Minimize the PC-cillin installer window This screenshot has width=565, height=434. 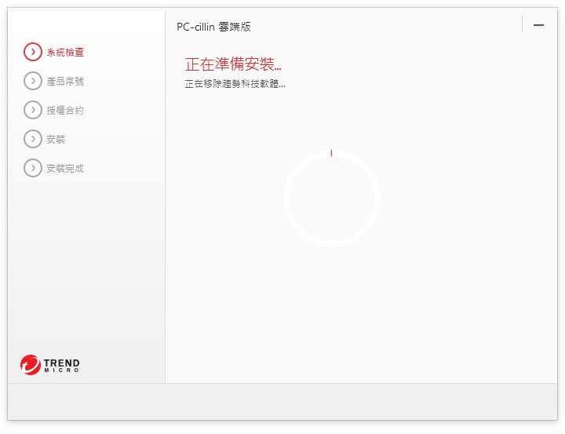538,25
